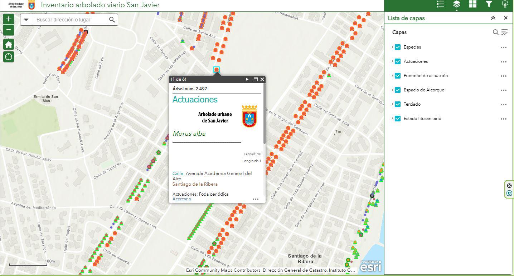The width and height of the screenshot is (514, 276).
Task: Maximize the tree info popup
Action: 256,79
